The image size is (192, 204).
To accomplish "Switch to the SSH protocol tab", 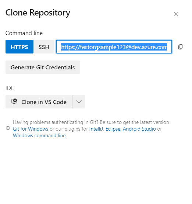I will [44, 47].
